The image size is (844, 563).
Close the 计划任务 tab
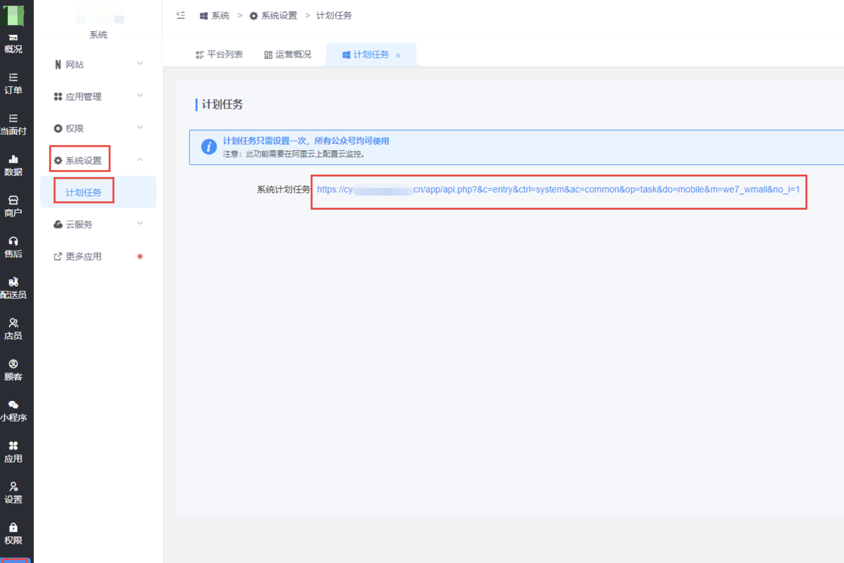click(x=398, y=55)
